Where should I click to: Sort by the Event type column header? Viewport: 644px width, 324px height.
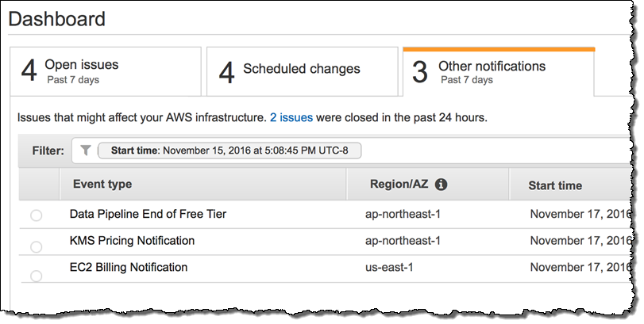click(102, 185)
